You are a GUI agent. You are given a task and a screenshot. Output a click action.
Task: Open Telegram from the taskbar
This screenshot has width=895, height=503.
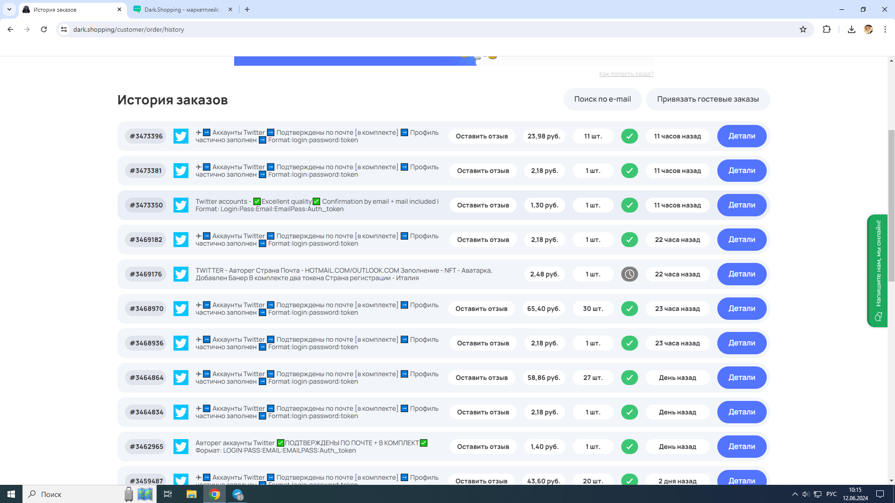(x=238, y=494)
